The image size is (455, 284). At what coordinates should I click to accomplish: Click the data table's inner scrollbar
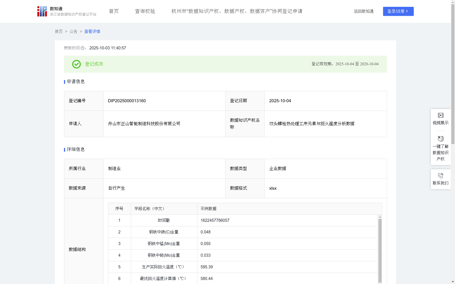380,250
